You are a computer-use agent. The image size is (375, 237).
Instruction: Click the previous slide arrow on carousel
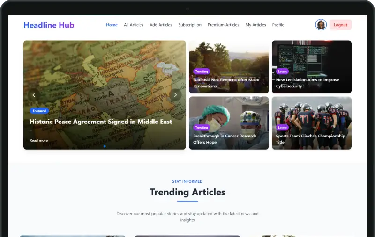coord(34,95)
